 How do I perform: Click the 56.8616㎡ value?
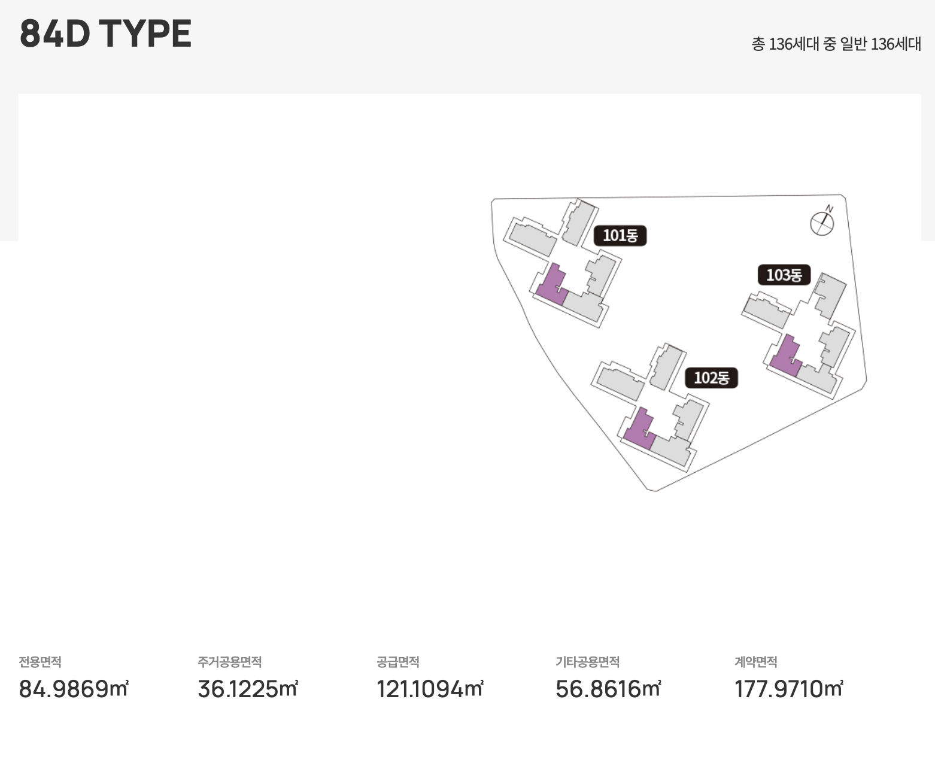[608, 689]
